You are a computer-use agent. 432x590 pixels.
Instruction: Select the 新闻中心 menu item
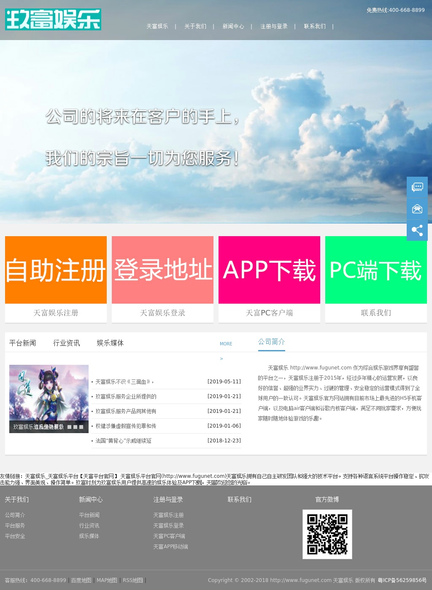coord(233,27)
